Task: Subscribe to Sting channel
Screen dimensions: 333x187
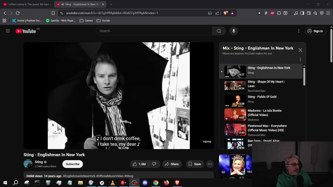Action: click(x=73, y=164)
